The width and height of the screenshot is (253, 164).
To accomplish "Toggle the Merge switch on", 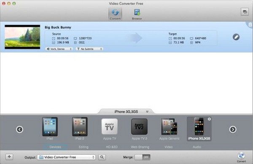I will (x=143, y=157).
